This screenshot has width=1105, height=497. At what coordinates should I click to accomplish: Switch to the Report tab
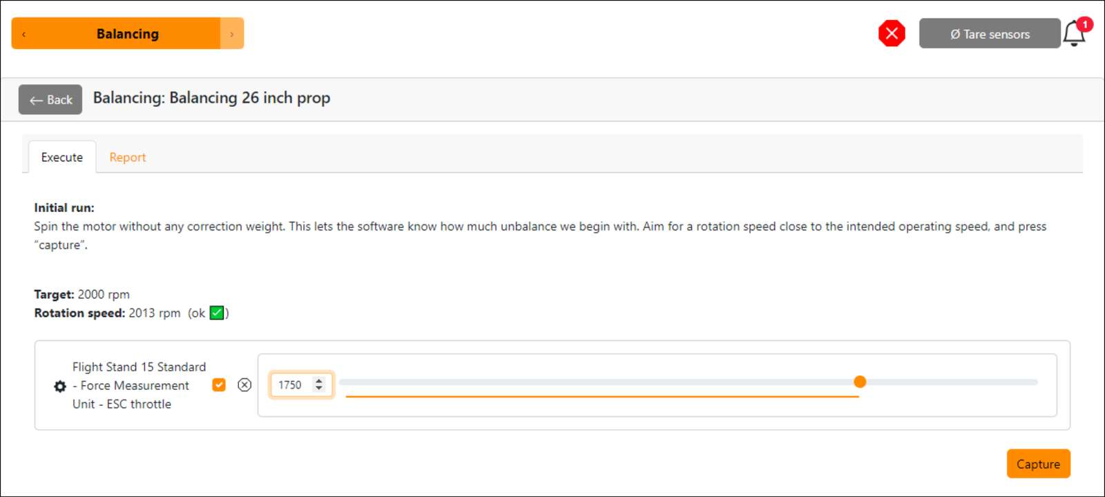point(127,157)
